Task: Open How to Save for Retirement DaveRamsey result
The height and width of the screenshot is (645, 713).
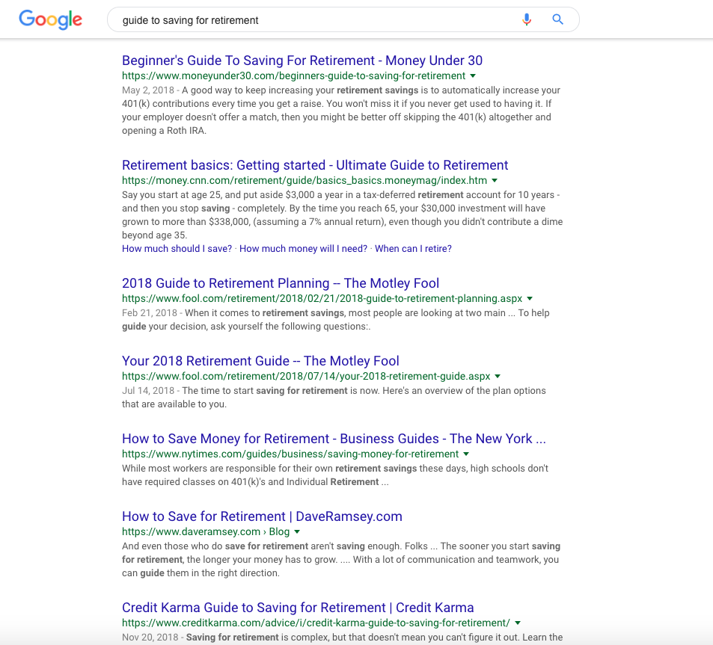Action: 262,516
